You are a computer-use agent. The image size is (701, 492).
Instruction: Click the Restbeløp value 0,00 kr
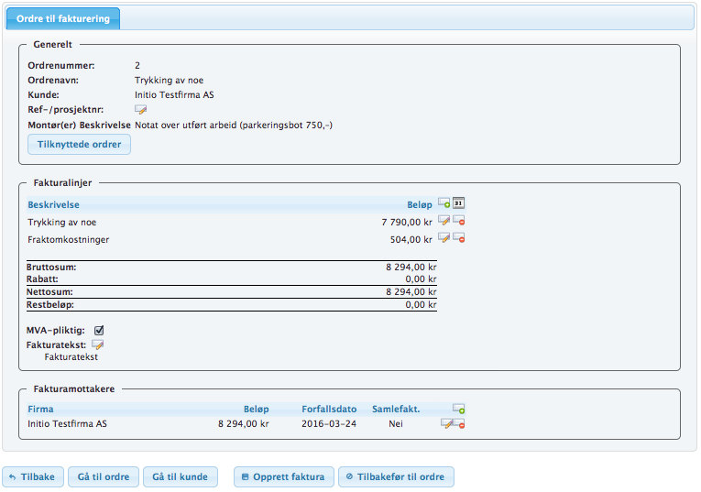click(x=422, y=305)
